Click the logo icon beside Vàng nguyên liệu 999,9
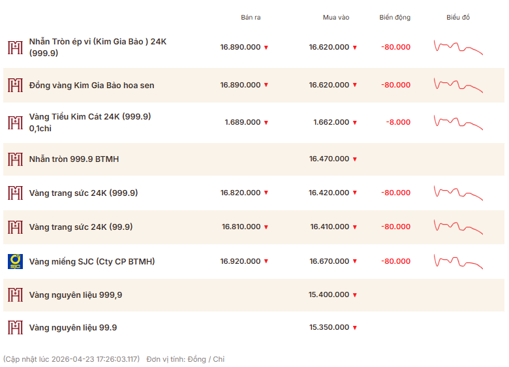Image resolution: width=509 pixels, height=367 pixels. pyautogui.click(x=15, y=295)
